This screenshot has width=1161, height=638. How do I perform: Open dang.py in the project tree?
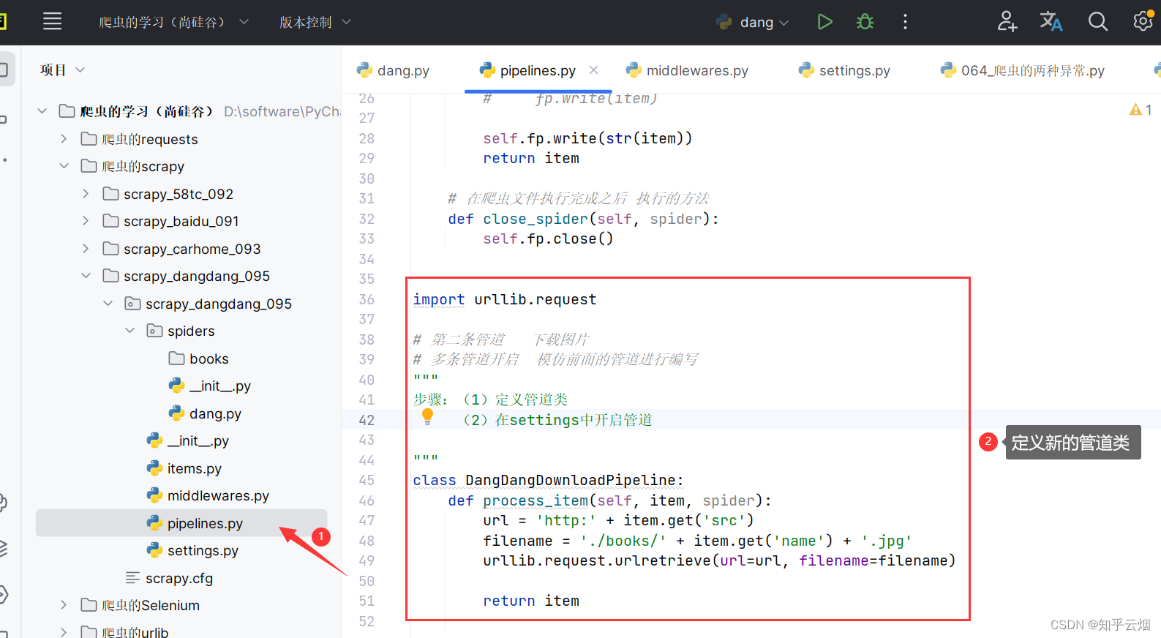(205, 413)
